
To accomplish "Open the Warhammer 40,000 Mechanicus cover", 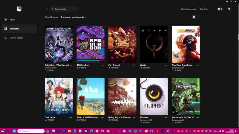I will [x=186, y=96].
